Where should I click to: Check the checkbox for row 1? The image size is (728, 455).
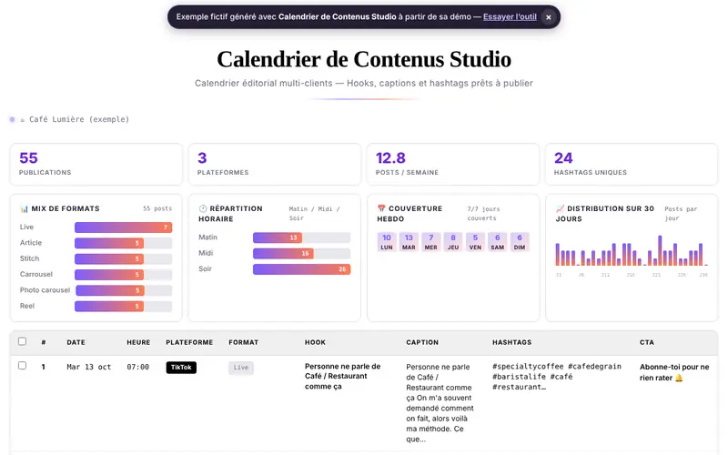(x=22, y=366)
